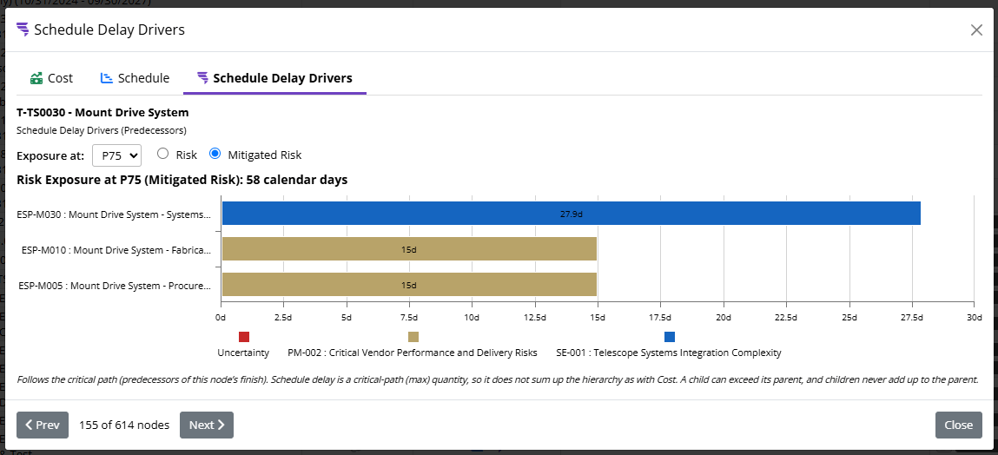Click the Uncertainty legend label
The width and height of the screenshot is (998, 455).
(x=243, y=353)
